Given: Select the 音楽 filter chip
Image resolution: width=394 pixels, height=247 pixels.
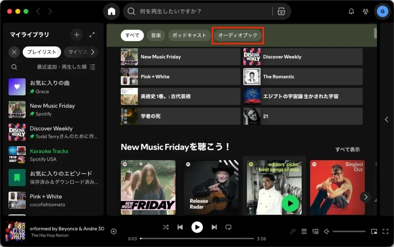Looking at the screenshot, I should [x=156, y=35].
